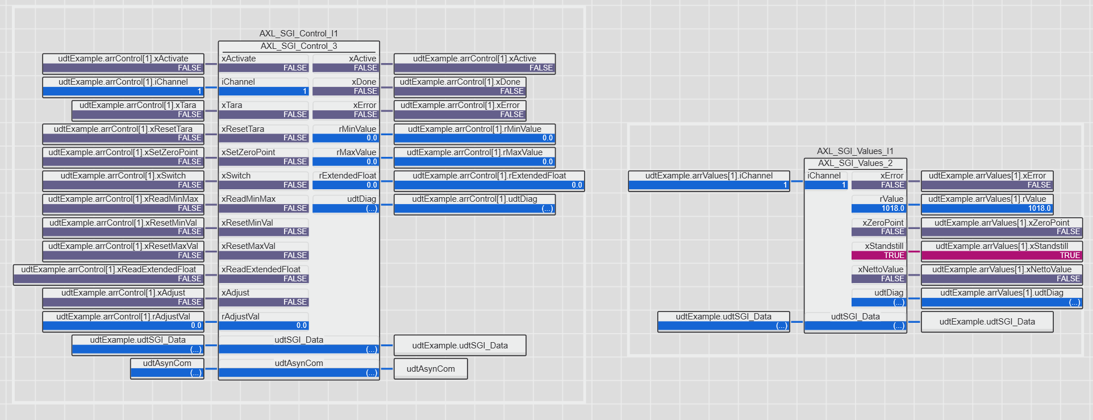The width and height of the screenshot is (1093, 420).
Task: Click input variable udtExample.arrControl[1].xActivate
Action: 123,64
